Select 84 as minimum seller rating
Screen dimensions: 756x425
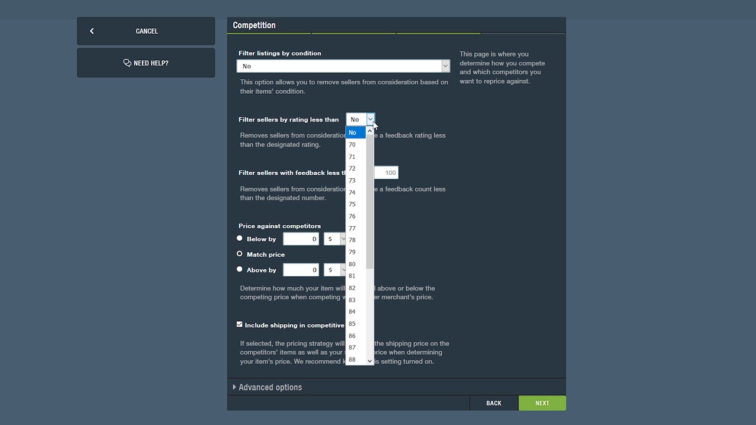(x=356, y=312)
